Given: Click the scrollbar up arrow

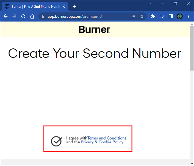Looking at the screenshot, I should 192,24.
